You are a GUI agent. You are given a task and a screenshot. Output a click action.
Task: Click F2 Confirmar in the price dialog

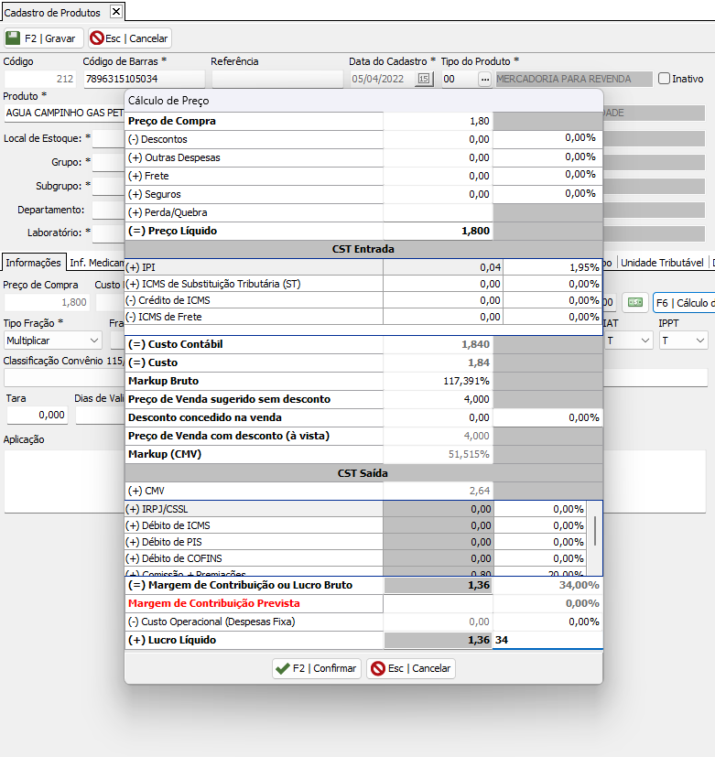coord(317,668)
